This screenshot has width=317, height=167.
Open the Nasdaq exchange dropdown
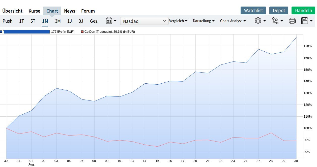144,21
